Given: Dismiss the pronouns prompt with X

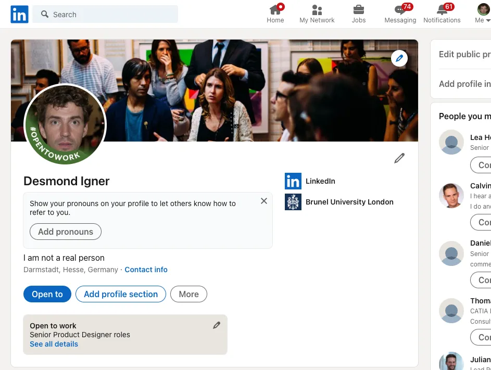Looking at the screenshot, I should [264, 201].
